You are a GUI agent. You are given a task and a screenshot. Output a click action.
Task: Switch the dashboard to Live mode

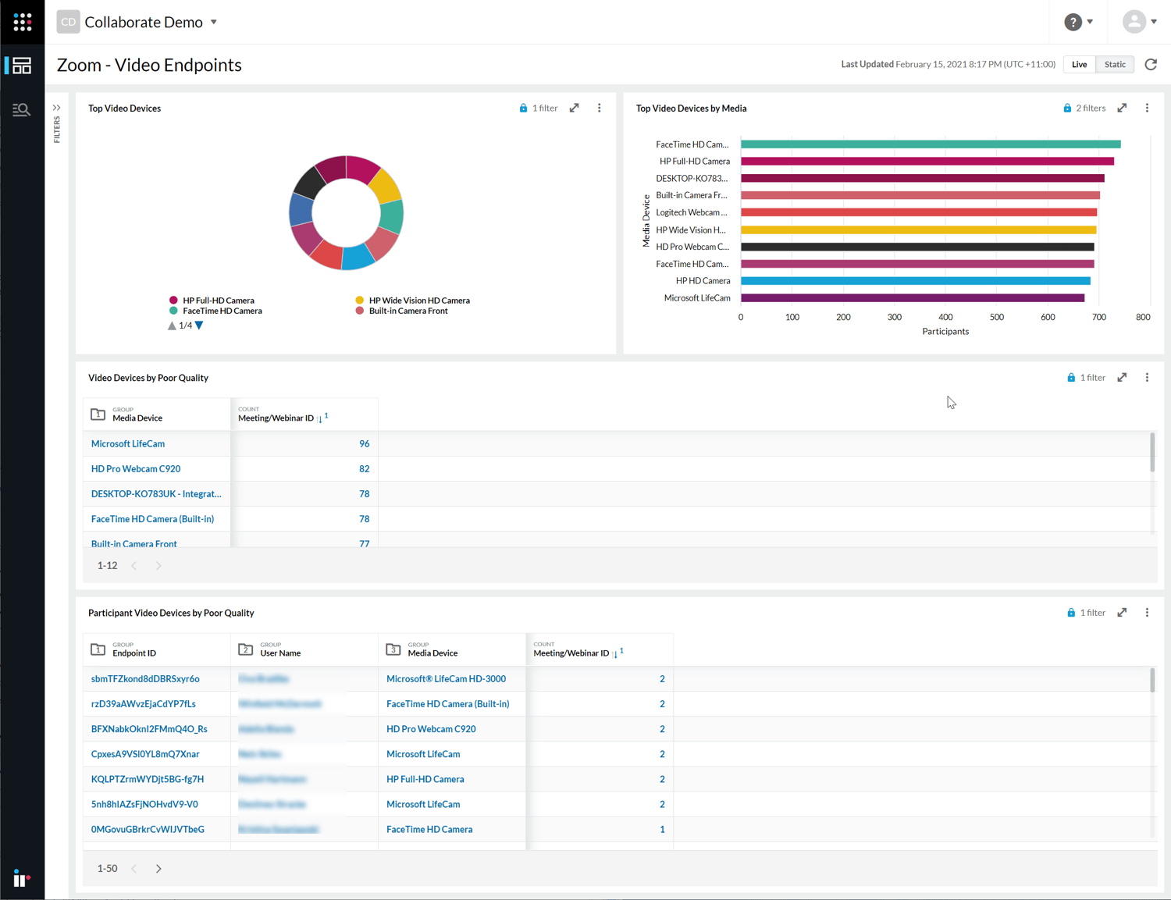tap(1080, 64)
